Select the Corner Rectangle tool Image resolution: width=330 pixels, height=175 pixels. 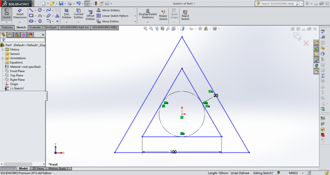tap(31, 16)
